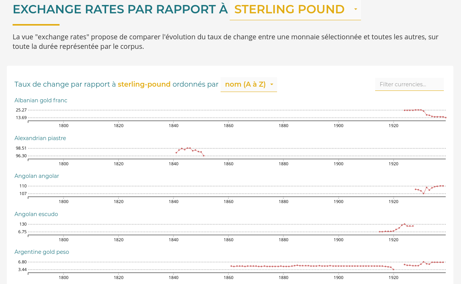Click the peak Angolan escudo data point

pos(405,224)
